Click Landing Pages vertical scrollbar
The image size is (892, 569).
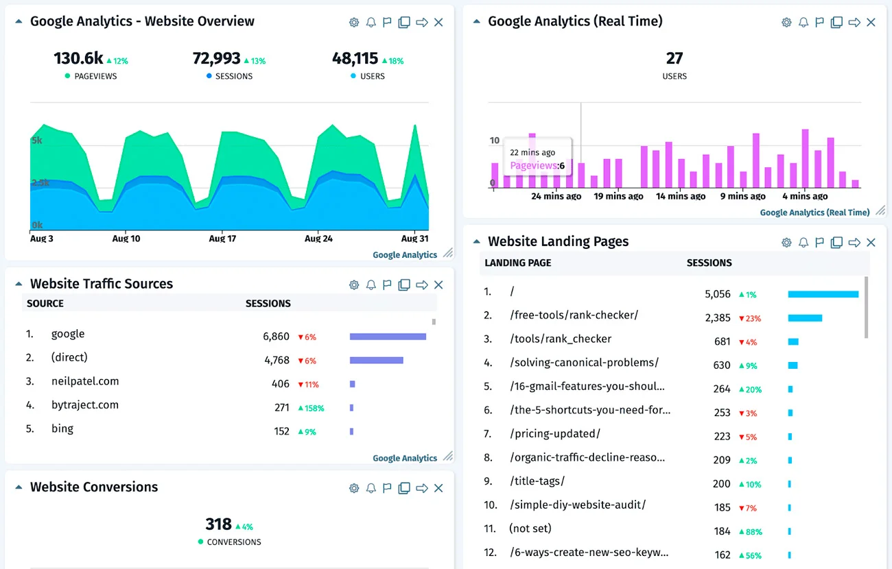pyautogui.click(x=866, y=307)
